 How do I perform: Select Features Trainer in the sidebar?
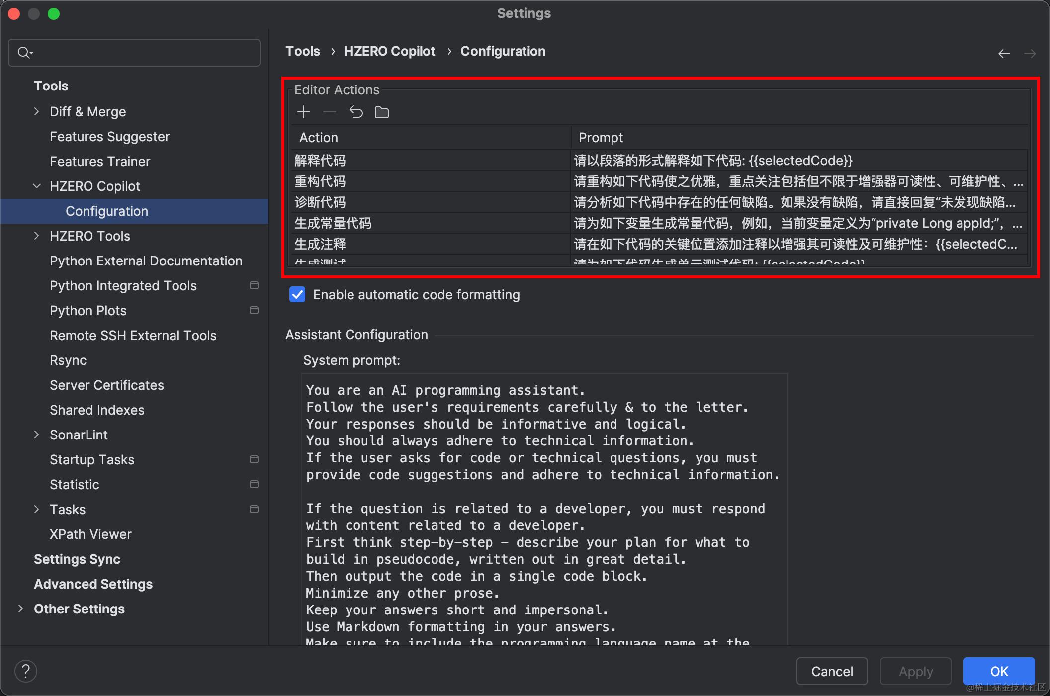coord(100,161)
